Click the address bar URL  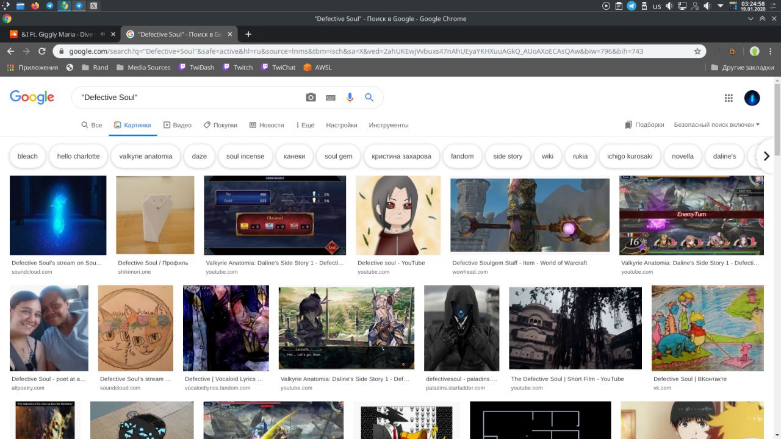click(x=356, y=51)
